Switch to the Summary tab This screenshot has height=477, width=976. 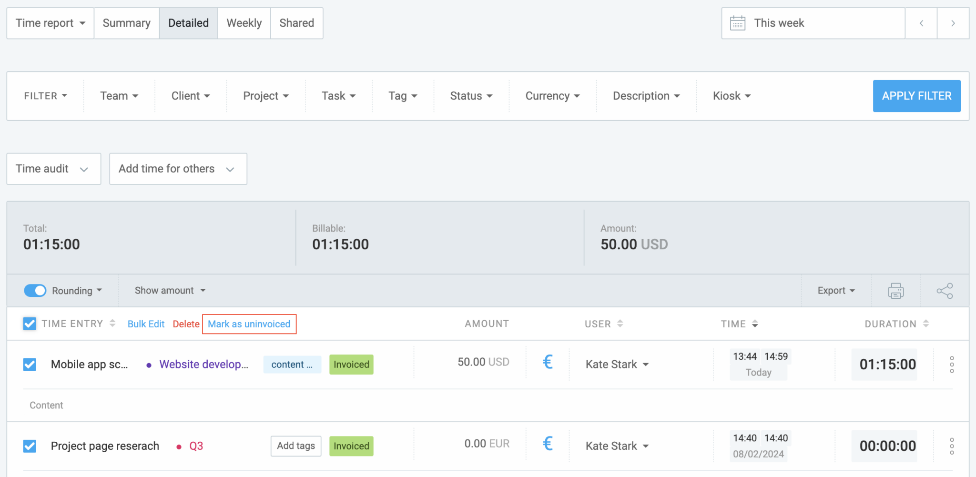click(x=126, y=23)
